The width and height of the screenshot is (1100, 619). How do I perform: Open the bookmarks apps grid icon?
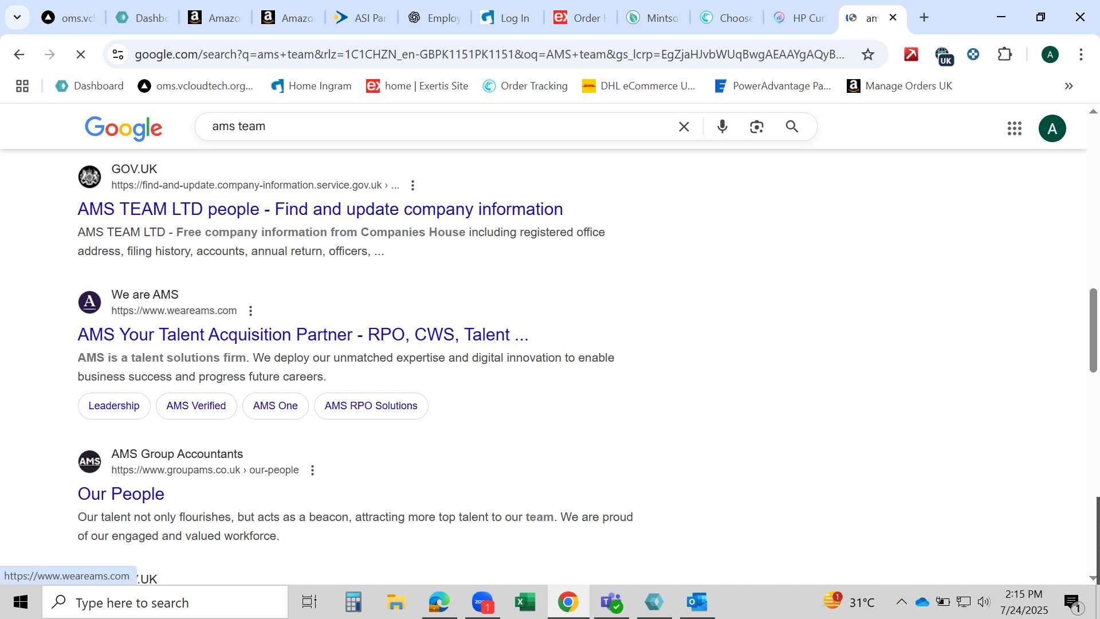point(22,86)
